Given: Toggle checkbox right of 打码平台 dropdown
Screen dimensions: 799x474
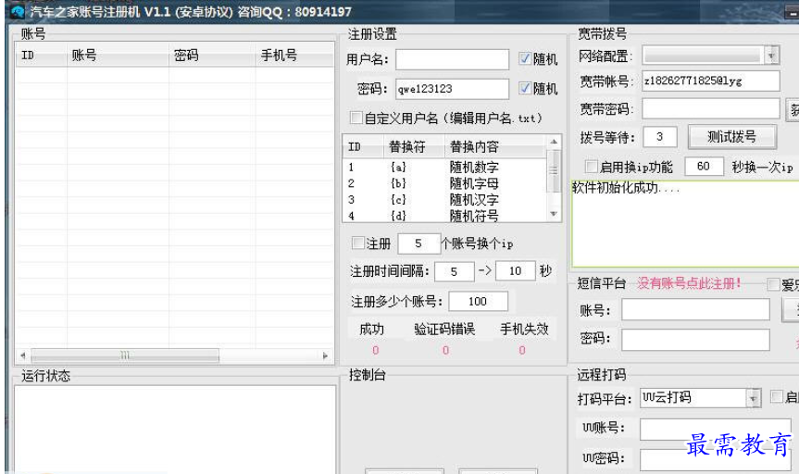Looking at the screenshot, I should click(777, 396).
